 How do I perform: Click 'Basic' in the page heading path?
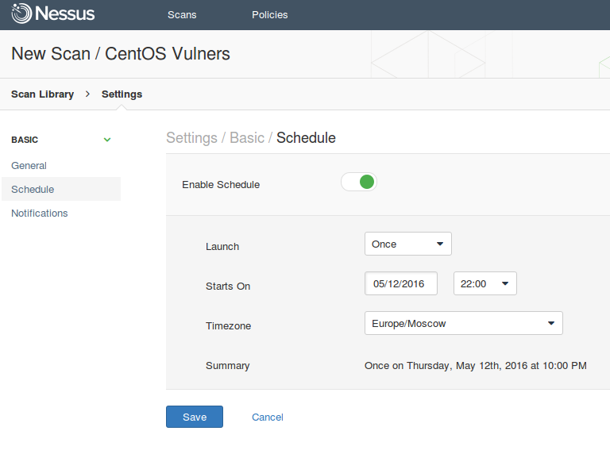point(247,138)
